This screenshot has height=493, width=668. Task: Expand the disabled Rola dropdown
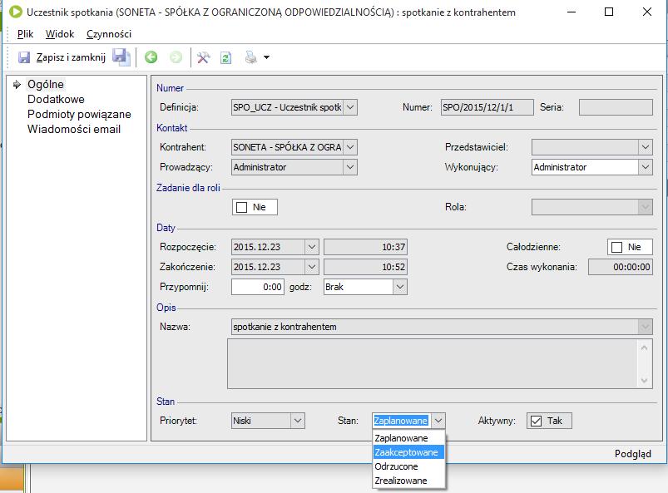point(646,207)
